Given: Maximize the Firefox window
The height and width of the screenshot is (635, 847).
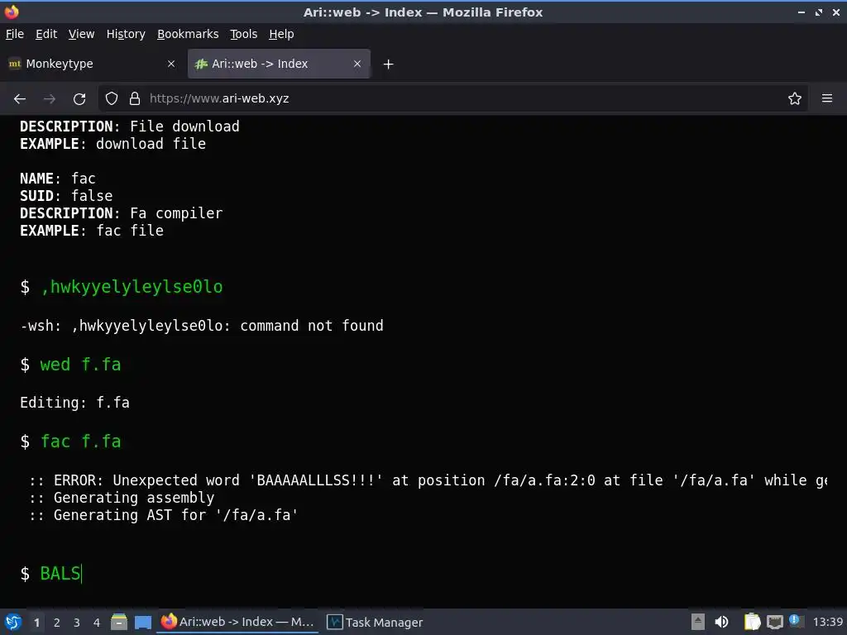Looking at the screenshot, I should coord(819,12).
